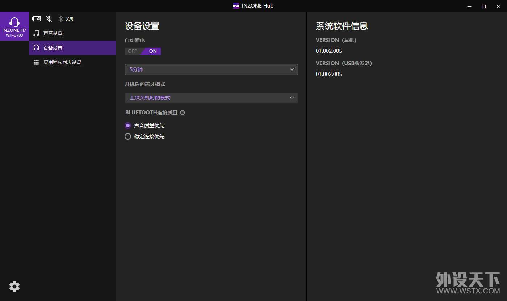Image resolution: width=507 pixels, height=301 pixels.
Task: Click the Bluetooth status icon
Action: 61,19
